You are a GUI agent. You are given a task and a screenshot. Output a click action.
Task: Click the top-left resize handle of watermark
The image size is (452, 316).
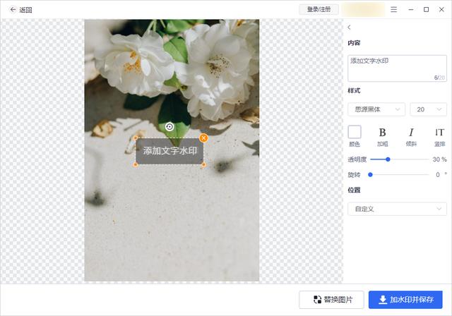[136, 138]
